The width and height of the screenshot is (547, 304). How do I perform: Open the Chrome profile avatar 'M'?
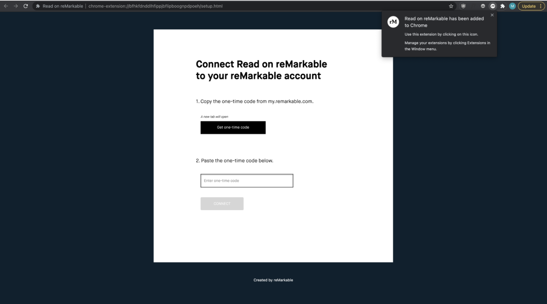coord(513,6)
